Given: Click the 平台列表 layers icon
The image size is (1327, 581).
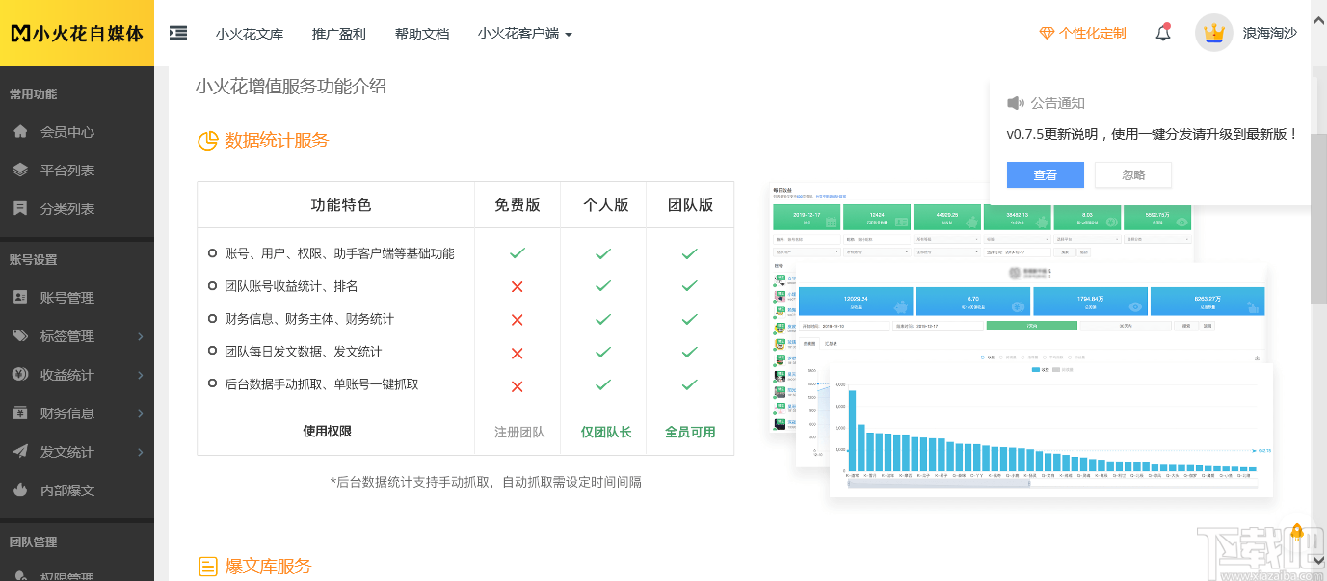Looking at the screenshot, I should [x=20, y=171].
